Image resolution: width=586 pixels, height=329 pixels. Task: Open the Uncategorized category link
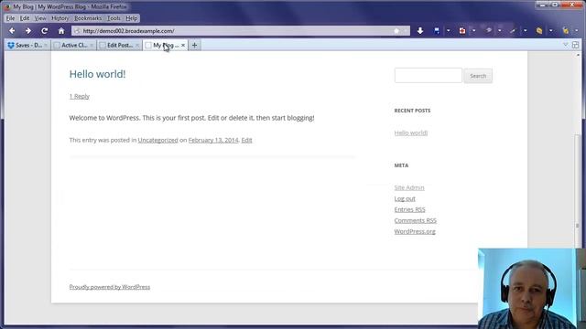click(x=158, y=140)
